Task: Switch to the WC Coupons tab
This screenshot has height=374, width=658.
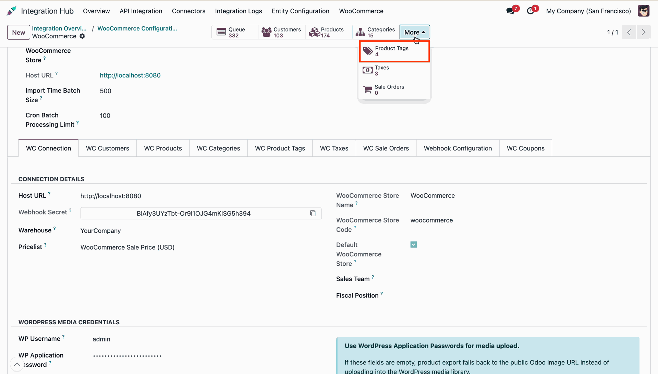Action: 526,148
